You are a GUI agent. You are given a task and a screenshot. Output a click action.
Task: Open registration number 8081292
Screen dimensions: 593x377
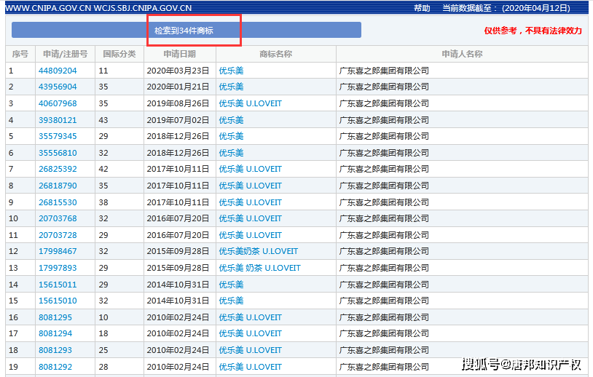tap(55, 368)
